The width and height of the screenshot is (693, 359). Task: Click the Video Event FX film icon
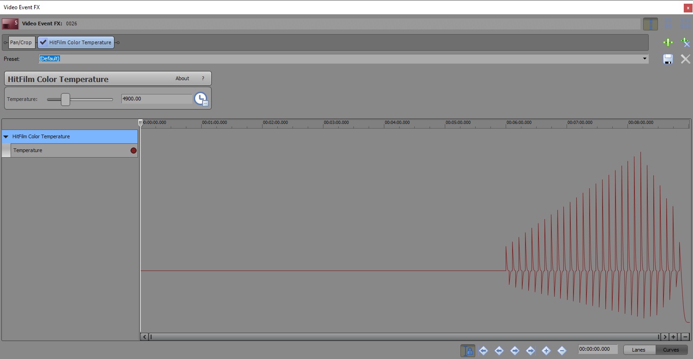coord(10,24)
